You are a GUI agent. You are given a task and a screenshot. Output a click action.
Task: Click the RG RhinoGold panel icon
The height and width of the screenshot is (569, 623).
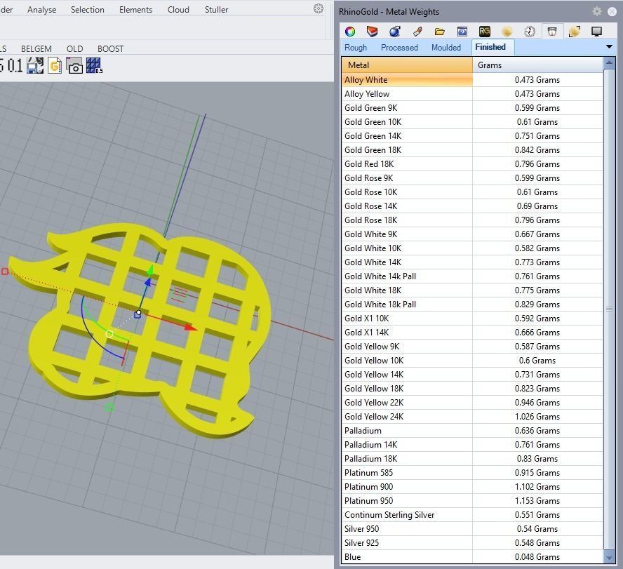(x=485, y=32)
